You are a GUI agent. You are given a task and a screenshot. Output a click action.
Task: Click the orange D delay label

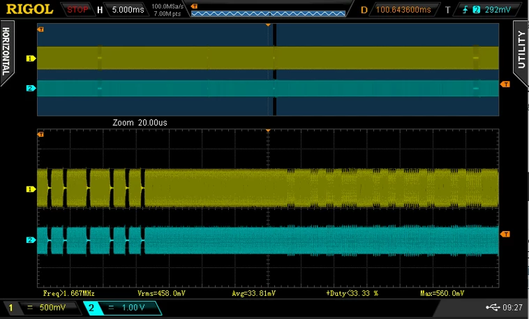click(x=364, y=10)
